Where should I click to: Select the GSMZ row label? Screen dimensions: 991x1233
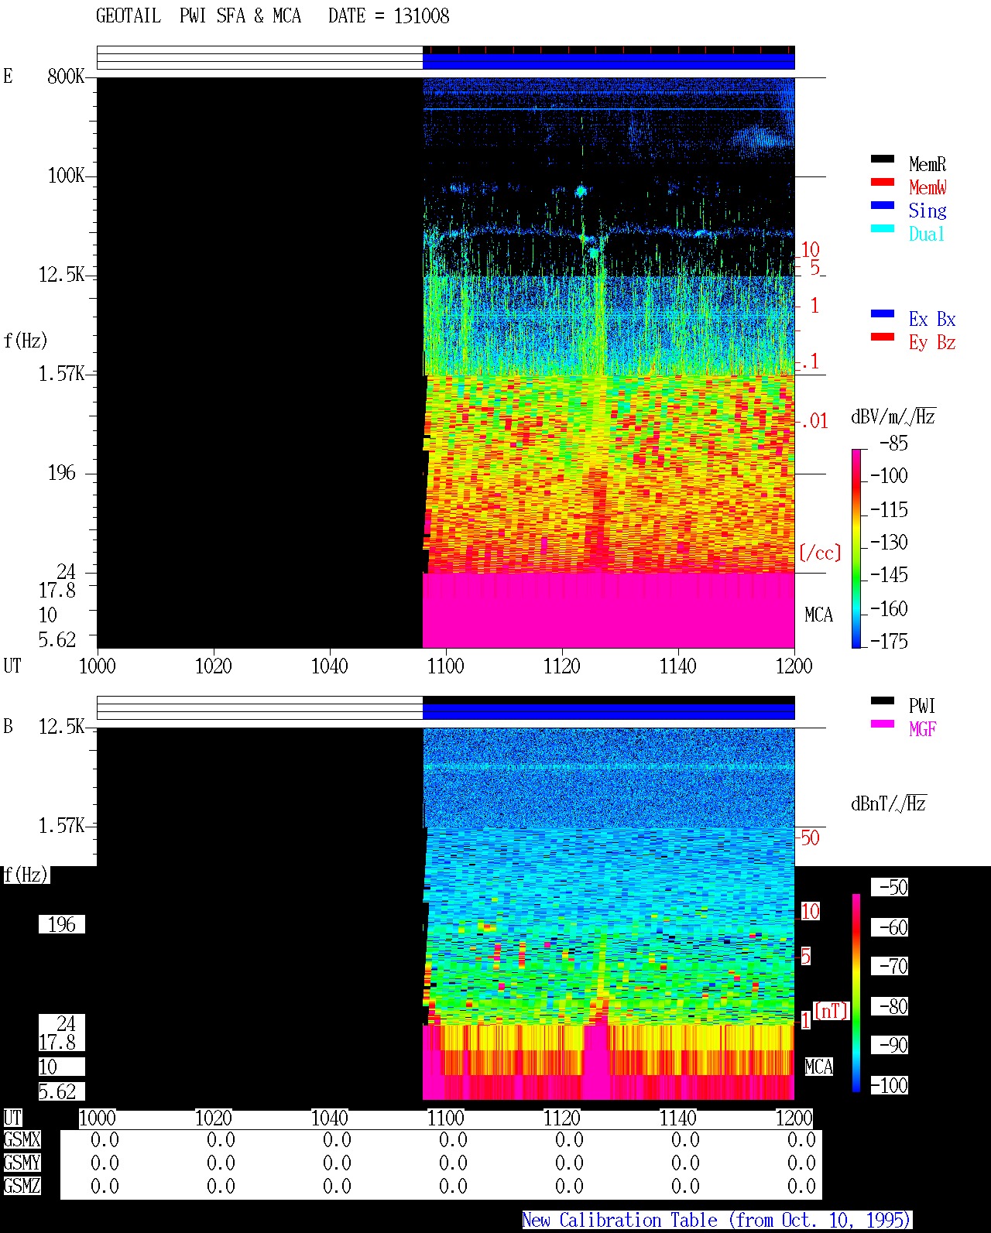click(x=22, y=1187)
